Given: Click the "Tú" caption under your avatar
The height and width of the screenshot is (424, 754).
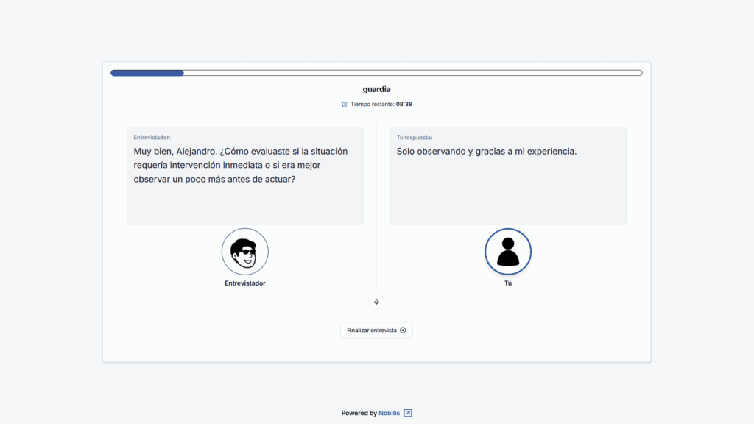Looking at the screenshot, I should [x=507, y=283].
